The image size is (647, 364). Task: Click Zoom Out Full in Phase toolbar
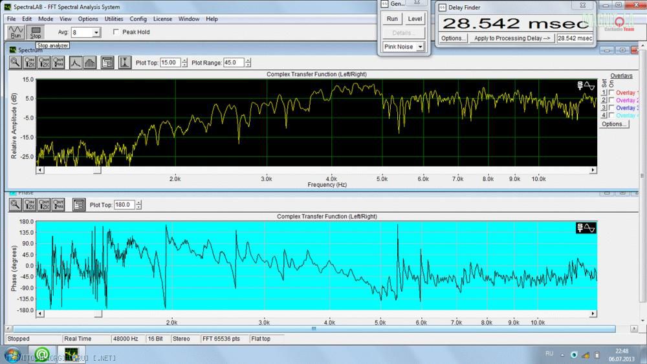pyautogui.click(x=59, y=204)
